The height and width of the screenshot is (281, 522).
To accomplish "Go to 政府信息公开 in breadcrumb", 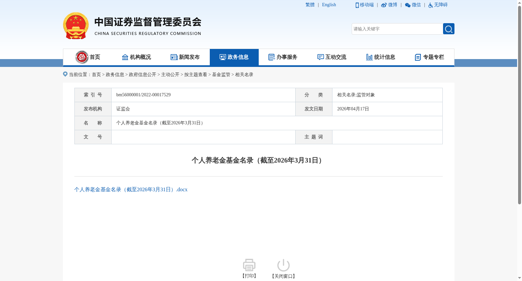I will point(143,75).
